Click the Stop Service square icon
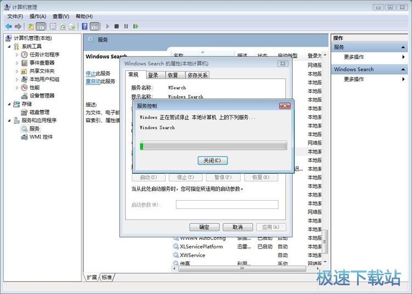Viewport: 412px width, 294px height. tap(116, 26)
